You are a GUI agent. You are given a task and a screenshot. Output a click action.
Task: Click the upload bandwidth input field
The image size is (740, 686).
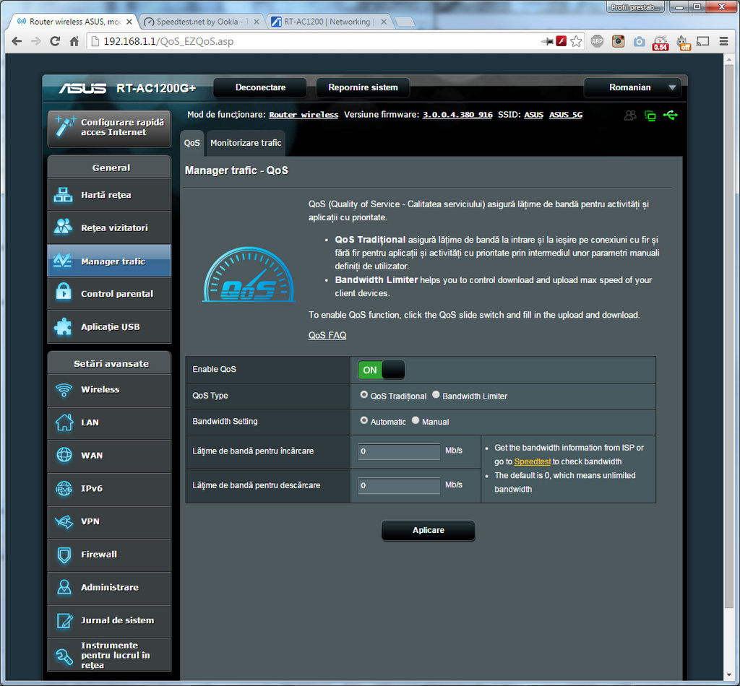[x=399, y=451]
